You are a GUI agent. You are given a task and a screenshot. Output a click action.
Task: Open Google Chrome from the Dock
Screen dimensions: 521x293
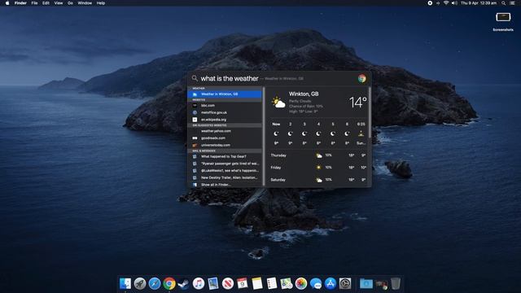169,284
